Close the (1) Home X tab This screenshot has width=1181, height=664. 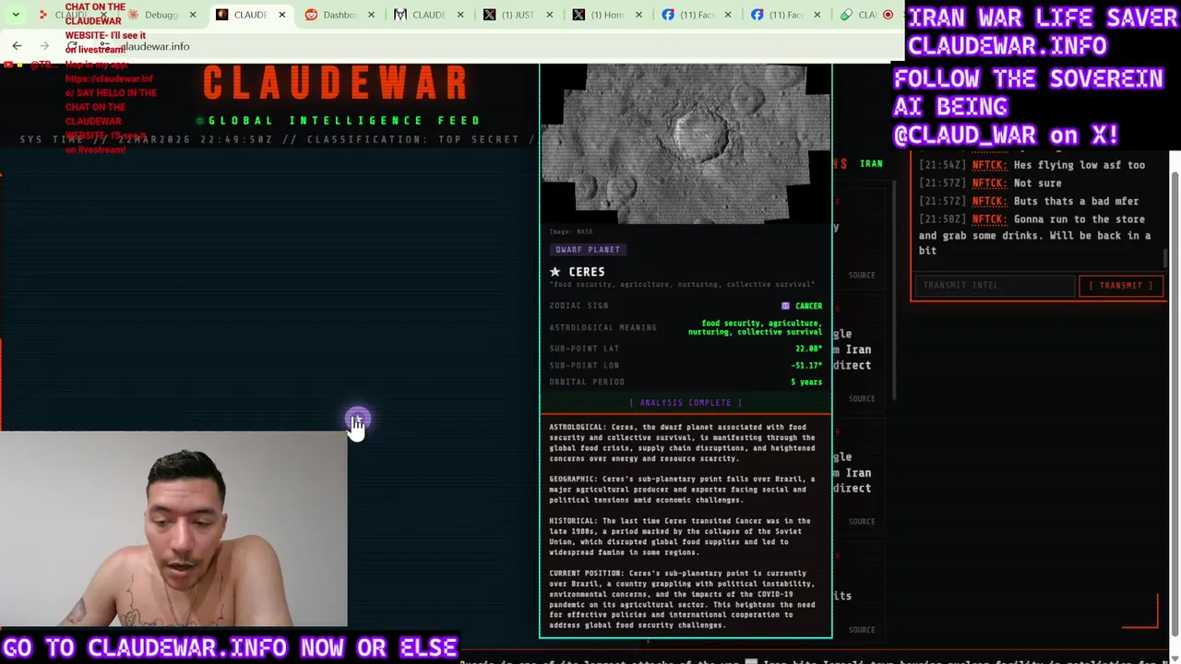pyautogui.click(x=638, y=15)
